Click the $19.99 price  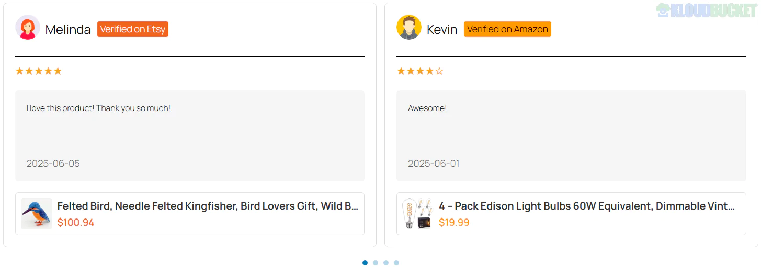[454, 223]
